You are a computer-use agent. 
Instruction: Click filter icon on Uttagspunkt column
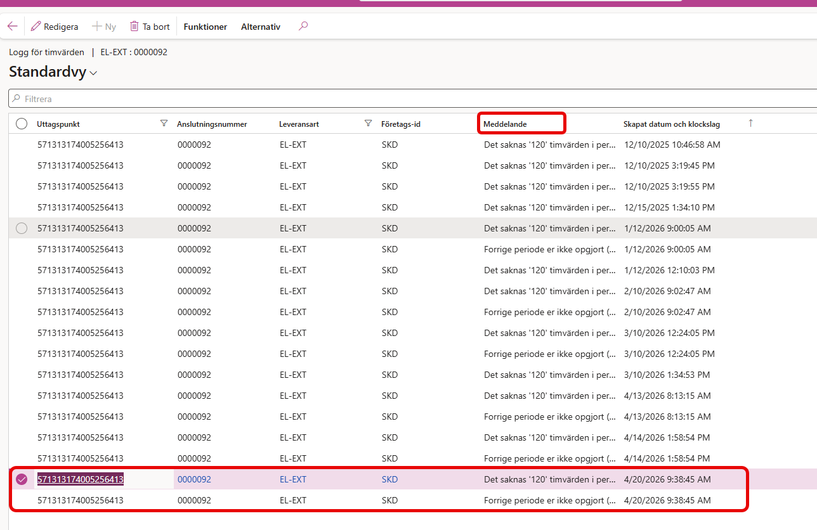click(164, 124)
